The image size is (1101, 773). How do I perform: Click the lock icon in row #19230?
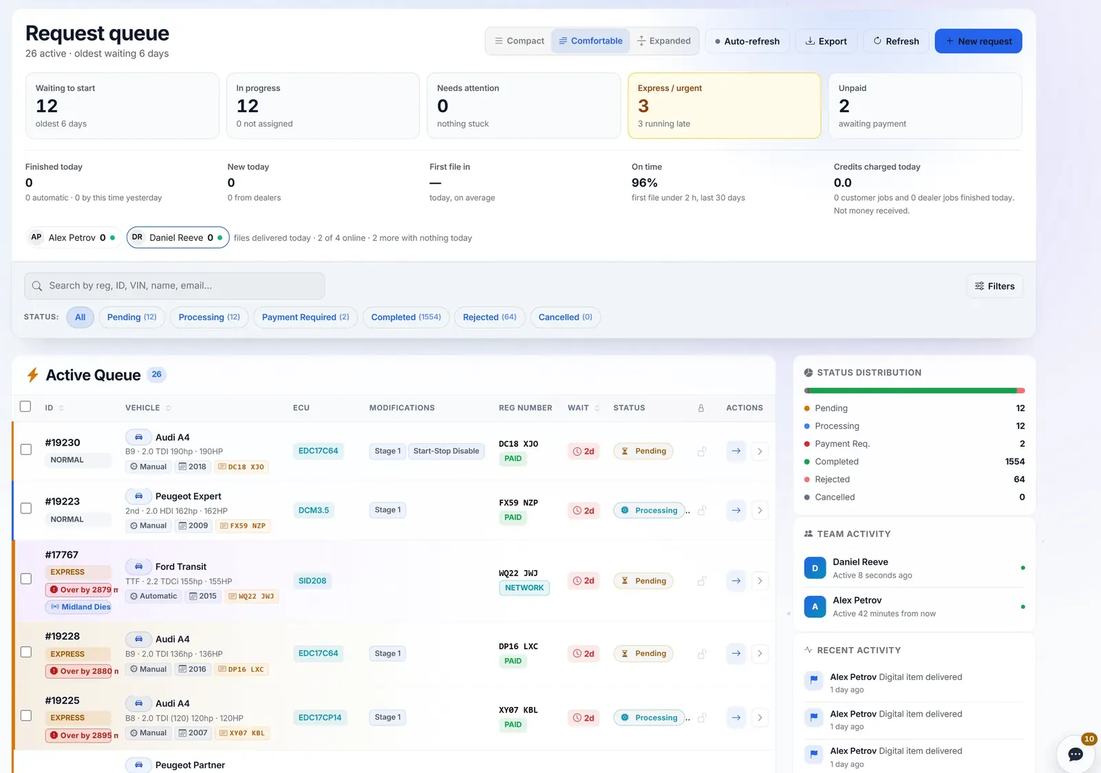[x=702, y=452]
